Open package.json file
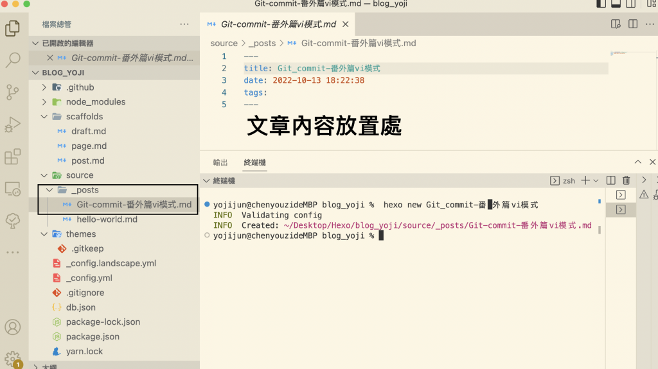This screenshot has width=658, height=369. tap(93, 337)
